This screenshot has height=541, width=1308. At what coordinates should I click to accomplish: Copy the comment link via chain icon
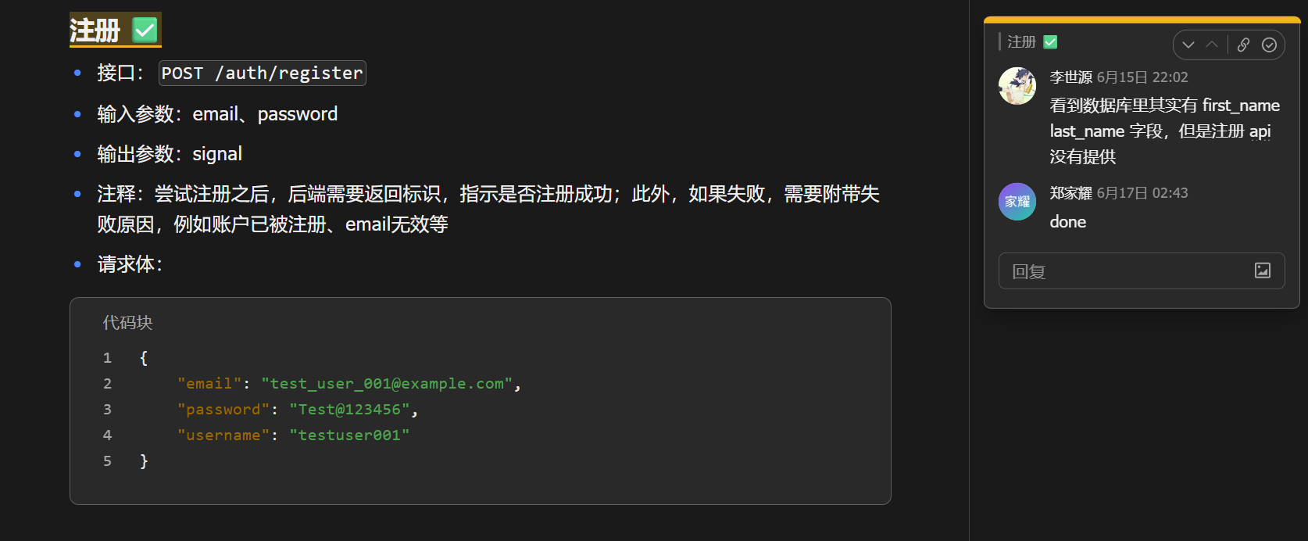point(1243,45)
